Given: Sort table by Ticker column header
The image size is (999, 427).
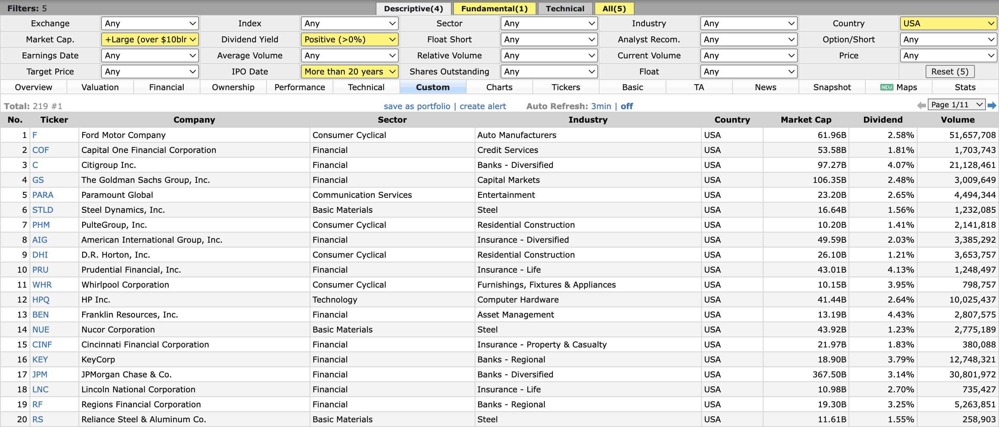Looking at the screenshot, I should click(x=54, y=120).
